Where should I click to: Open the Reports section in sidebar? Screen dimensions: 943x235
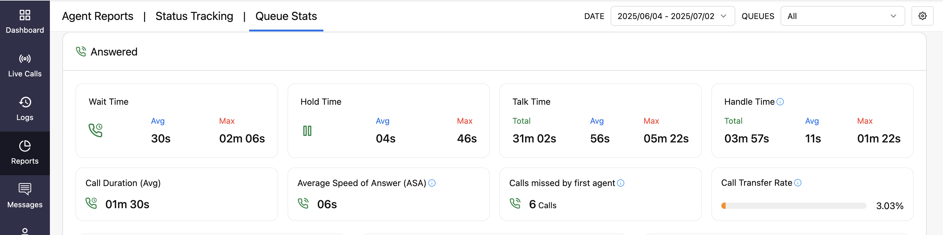[25, 153]
